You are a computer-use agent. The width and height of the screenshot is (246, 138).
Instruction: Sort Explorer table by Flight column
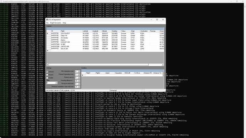pos(71,31)
